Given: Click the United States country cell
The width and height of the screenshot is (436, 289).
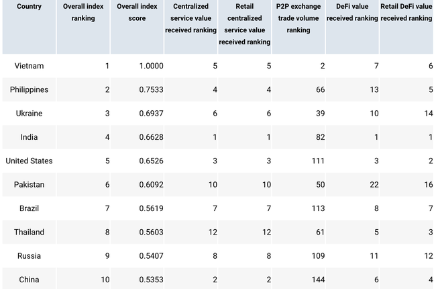Looking at the screenshot, I should [x=29, y=161].
